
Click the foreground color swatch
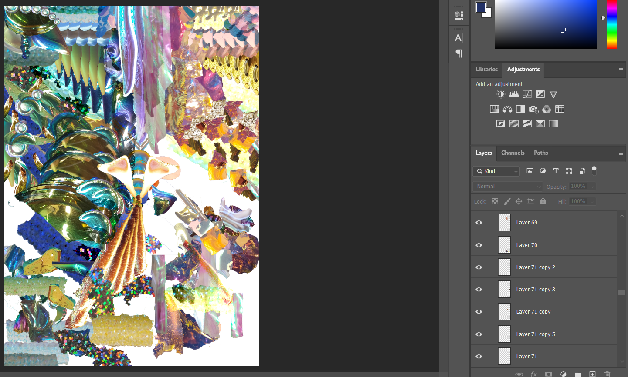(x=481, y=7)
